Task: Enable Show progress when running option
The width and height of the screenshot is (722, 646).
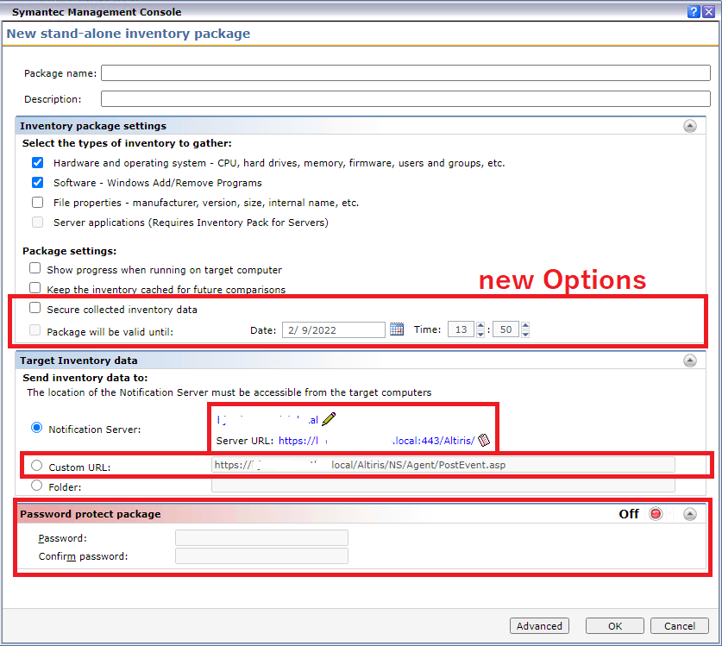Action: 35,270
